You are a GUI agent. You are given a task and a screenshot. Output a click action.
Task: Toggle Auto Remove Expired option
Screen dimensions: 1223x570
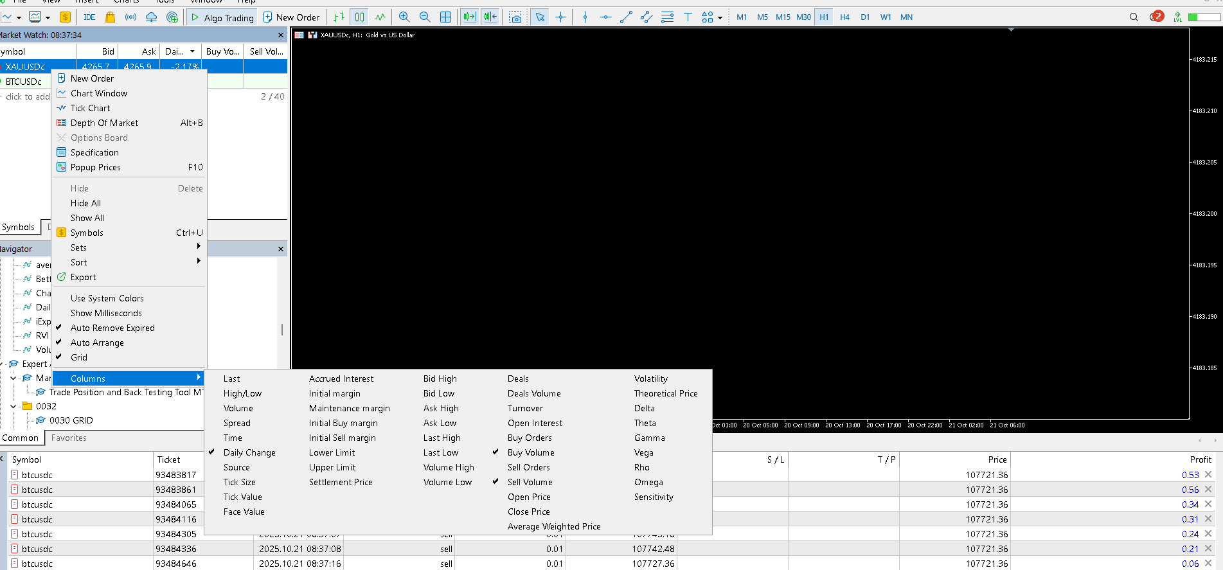click(x=112, y=328)
